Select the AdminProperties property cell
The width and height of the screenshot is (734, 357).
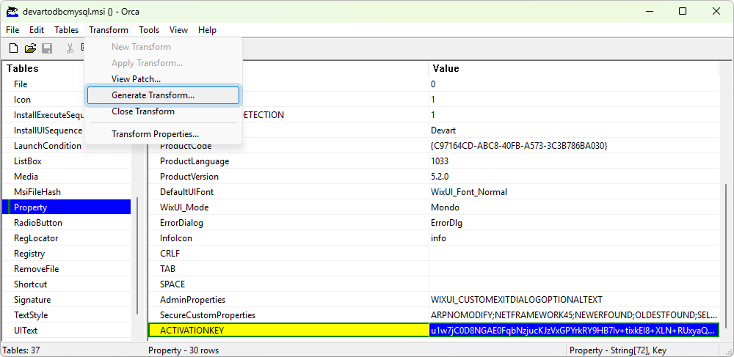coord(288,300)
